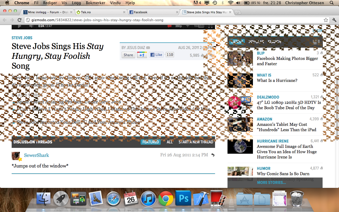Viewport: 339px width, 212px height.
Task: Open a new tab with the plus button
Action: click(x=238, y=12)
